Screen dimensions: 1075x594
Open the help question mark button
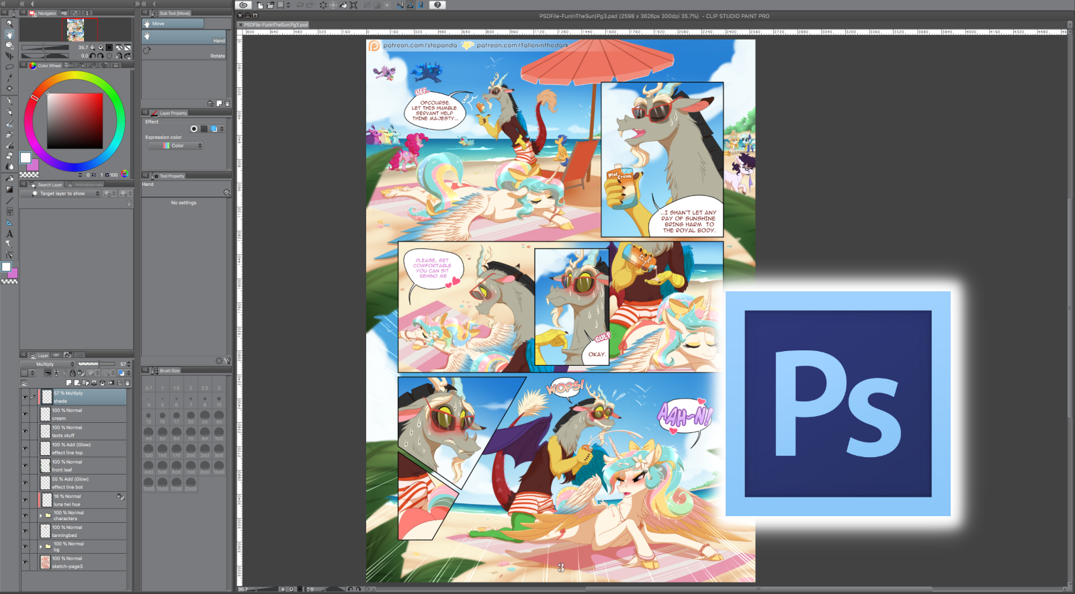pyautogui.click(x=437, y=5)
